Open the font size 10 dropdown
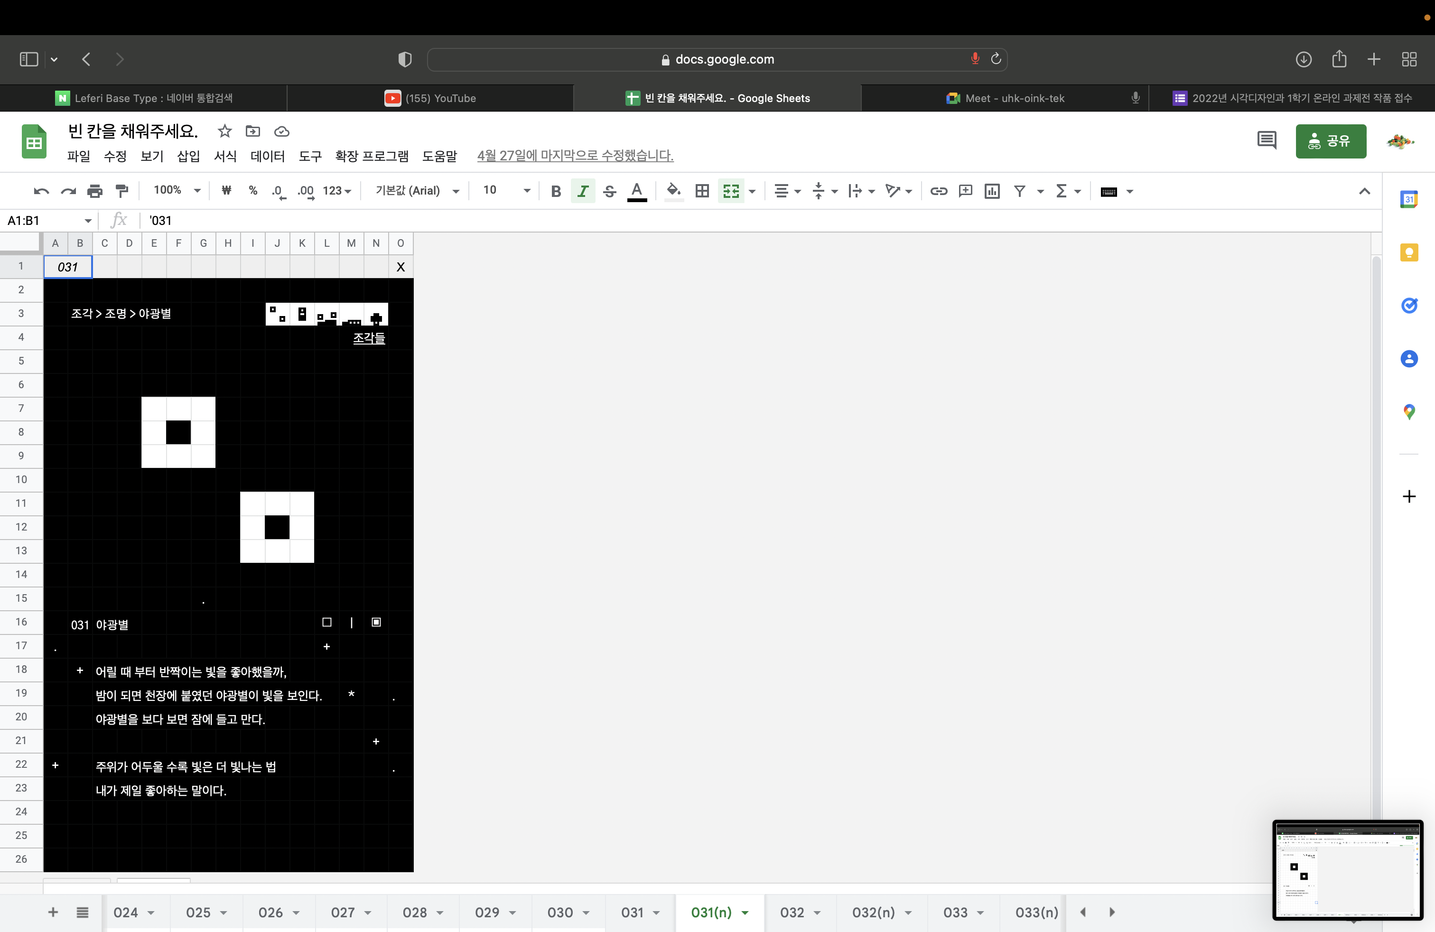 pos(506,190)
